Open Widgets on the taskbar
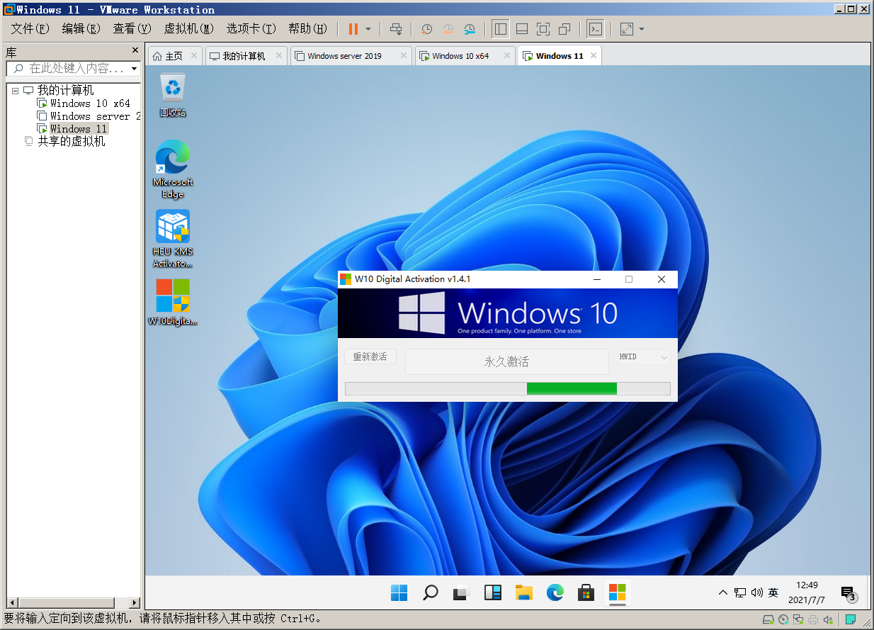Screen dimensions: 874x630 click(493, 592)
